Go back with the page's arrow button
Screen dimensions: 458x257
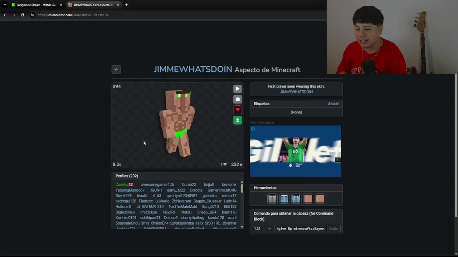tap(116, 70)
